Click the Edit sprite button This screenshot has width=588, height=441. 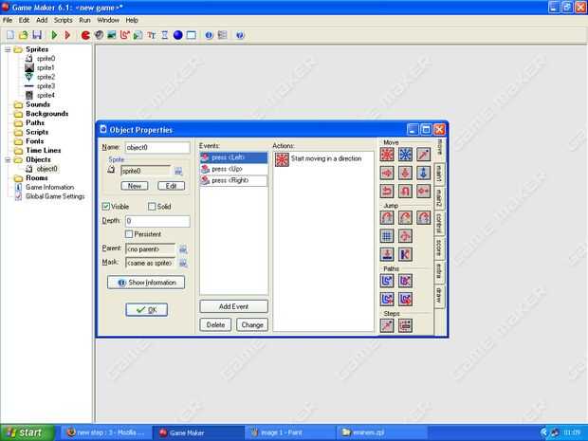[x=171, y=186]
